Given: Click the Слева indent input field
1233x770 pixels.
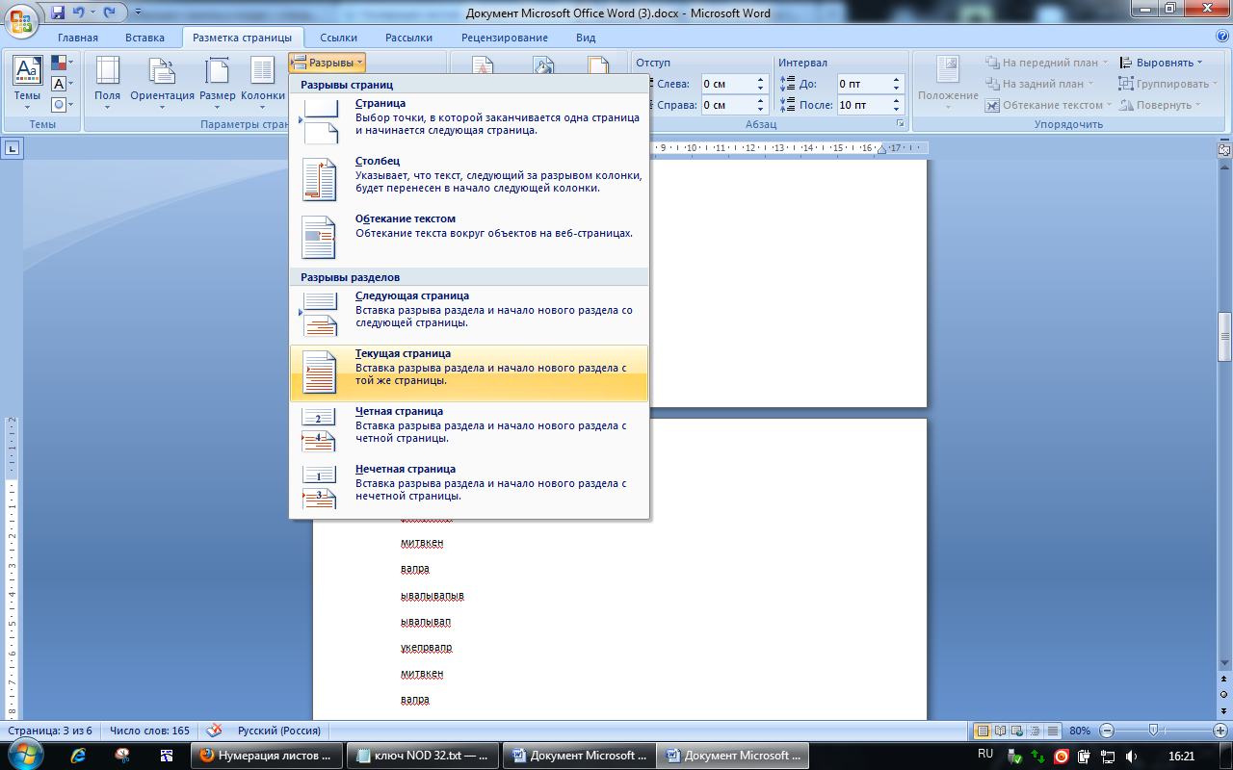Looking at the screenshot, I should coord(726,84).
